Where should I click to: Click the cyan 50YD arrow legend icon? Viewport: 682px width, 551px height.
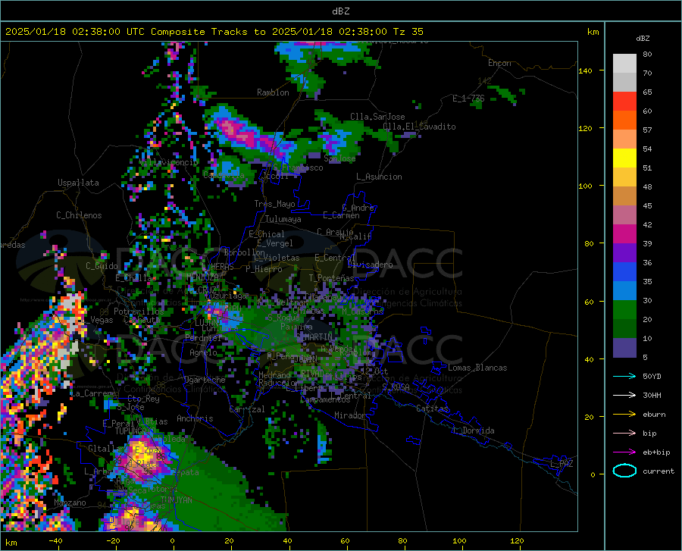coord(624,376)
